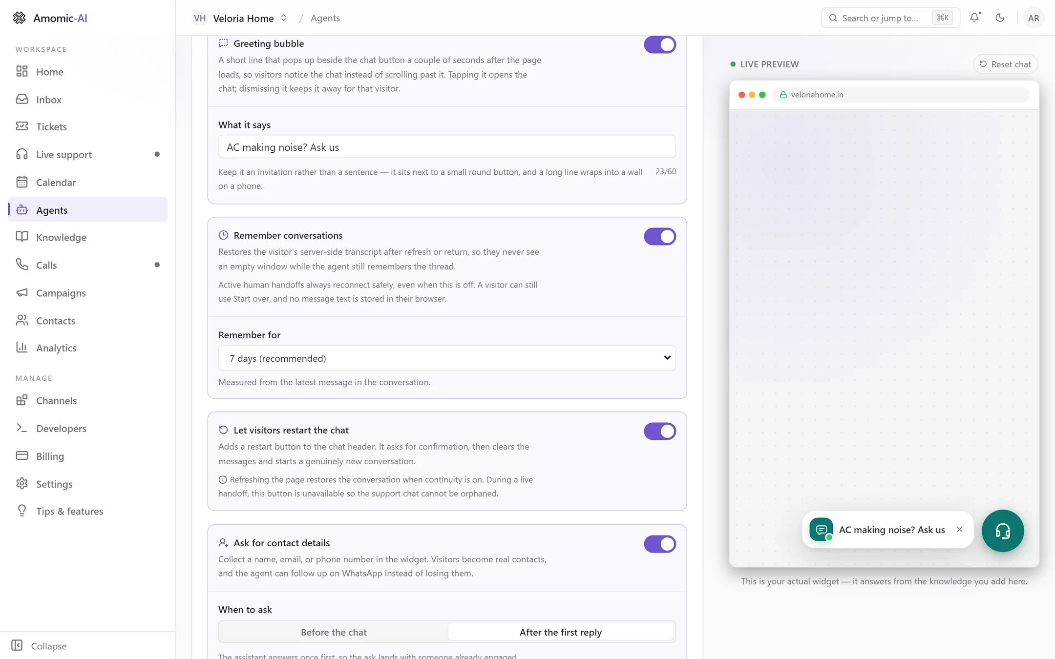The height and width of the screenshot is (659, 1055).
Task: Click the Calendar icon in sidebar
Action: (22, 182)
